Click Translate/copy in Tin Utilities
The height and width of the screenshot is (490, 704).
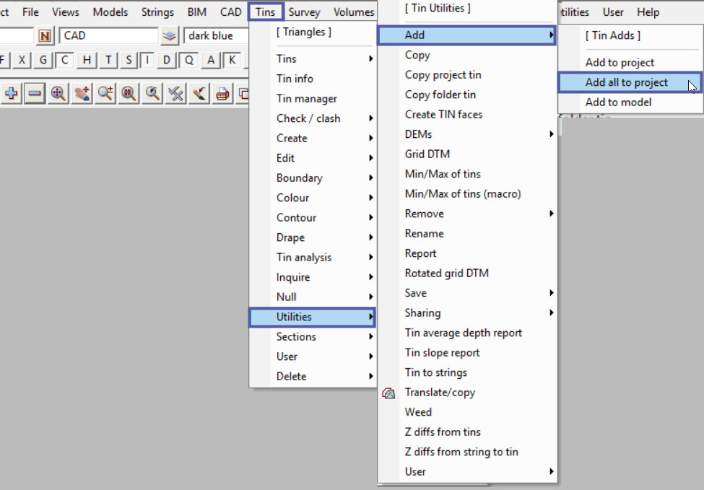point(440,392)
